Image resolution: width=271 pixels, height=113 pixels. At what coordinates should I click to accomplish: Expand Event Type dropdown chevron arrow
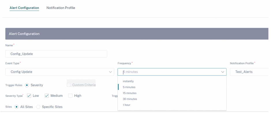[x=110, y=72]
